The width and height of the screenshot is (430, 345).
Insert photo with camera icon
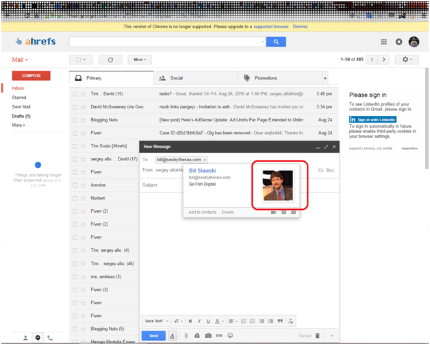tap(208, 335)
